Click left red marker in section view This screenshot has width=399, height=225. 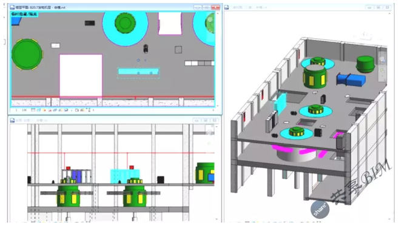pyautogui.click(x=68, y=168)
